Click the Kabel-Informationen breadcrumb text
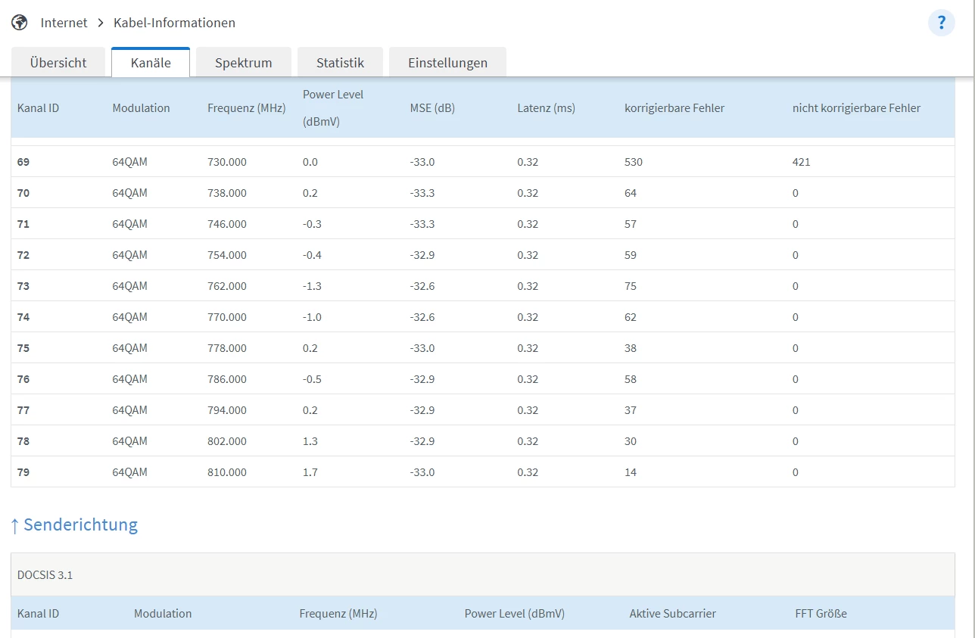The image size is (975, 638). [x=174, y=23]
